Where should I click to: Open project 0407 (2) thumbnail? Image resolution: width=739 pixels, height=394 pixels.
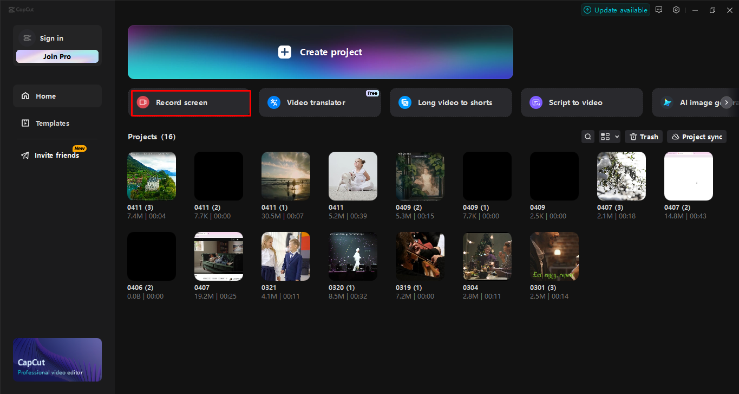[x=689, y=176]
